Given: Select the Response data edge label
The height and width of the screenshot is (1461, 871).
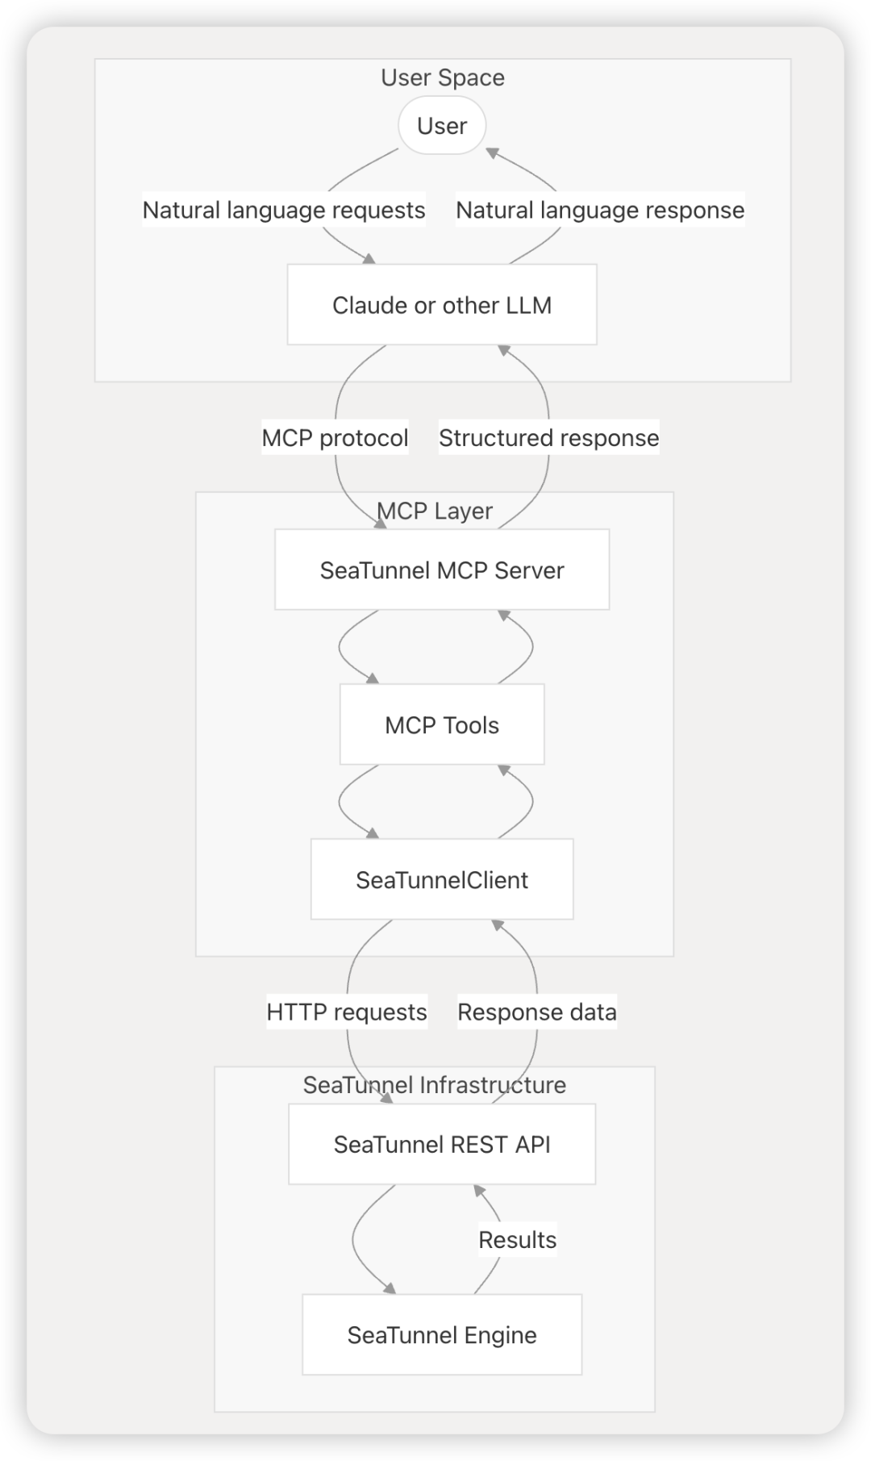Looking at the screenshot, I should tap(537, 1012).
